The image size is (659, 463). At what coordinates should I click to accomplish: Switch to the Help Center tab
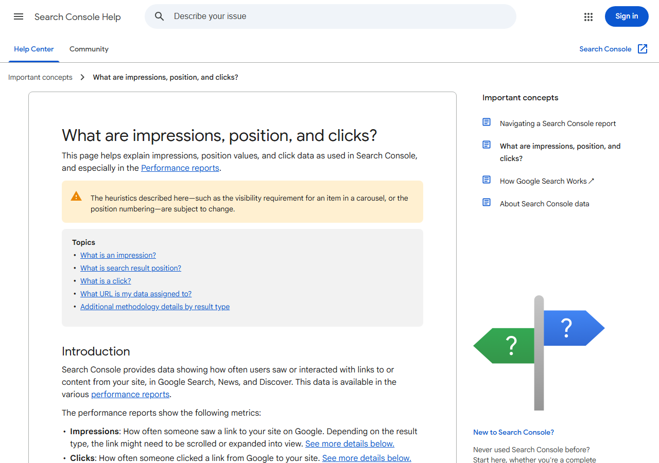(x=34, y=49)
